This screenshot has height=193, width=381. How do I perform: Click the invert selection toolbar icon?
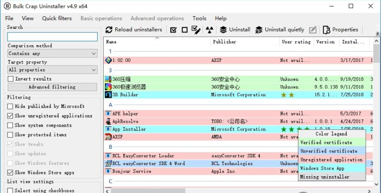point(196,30)
